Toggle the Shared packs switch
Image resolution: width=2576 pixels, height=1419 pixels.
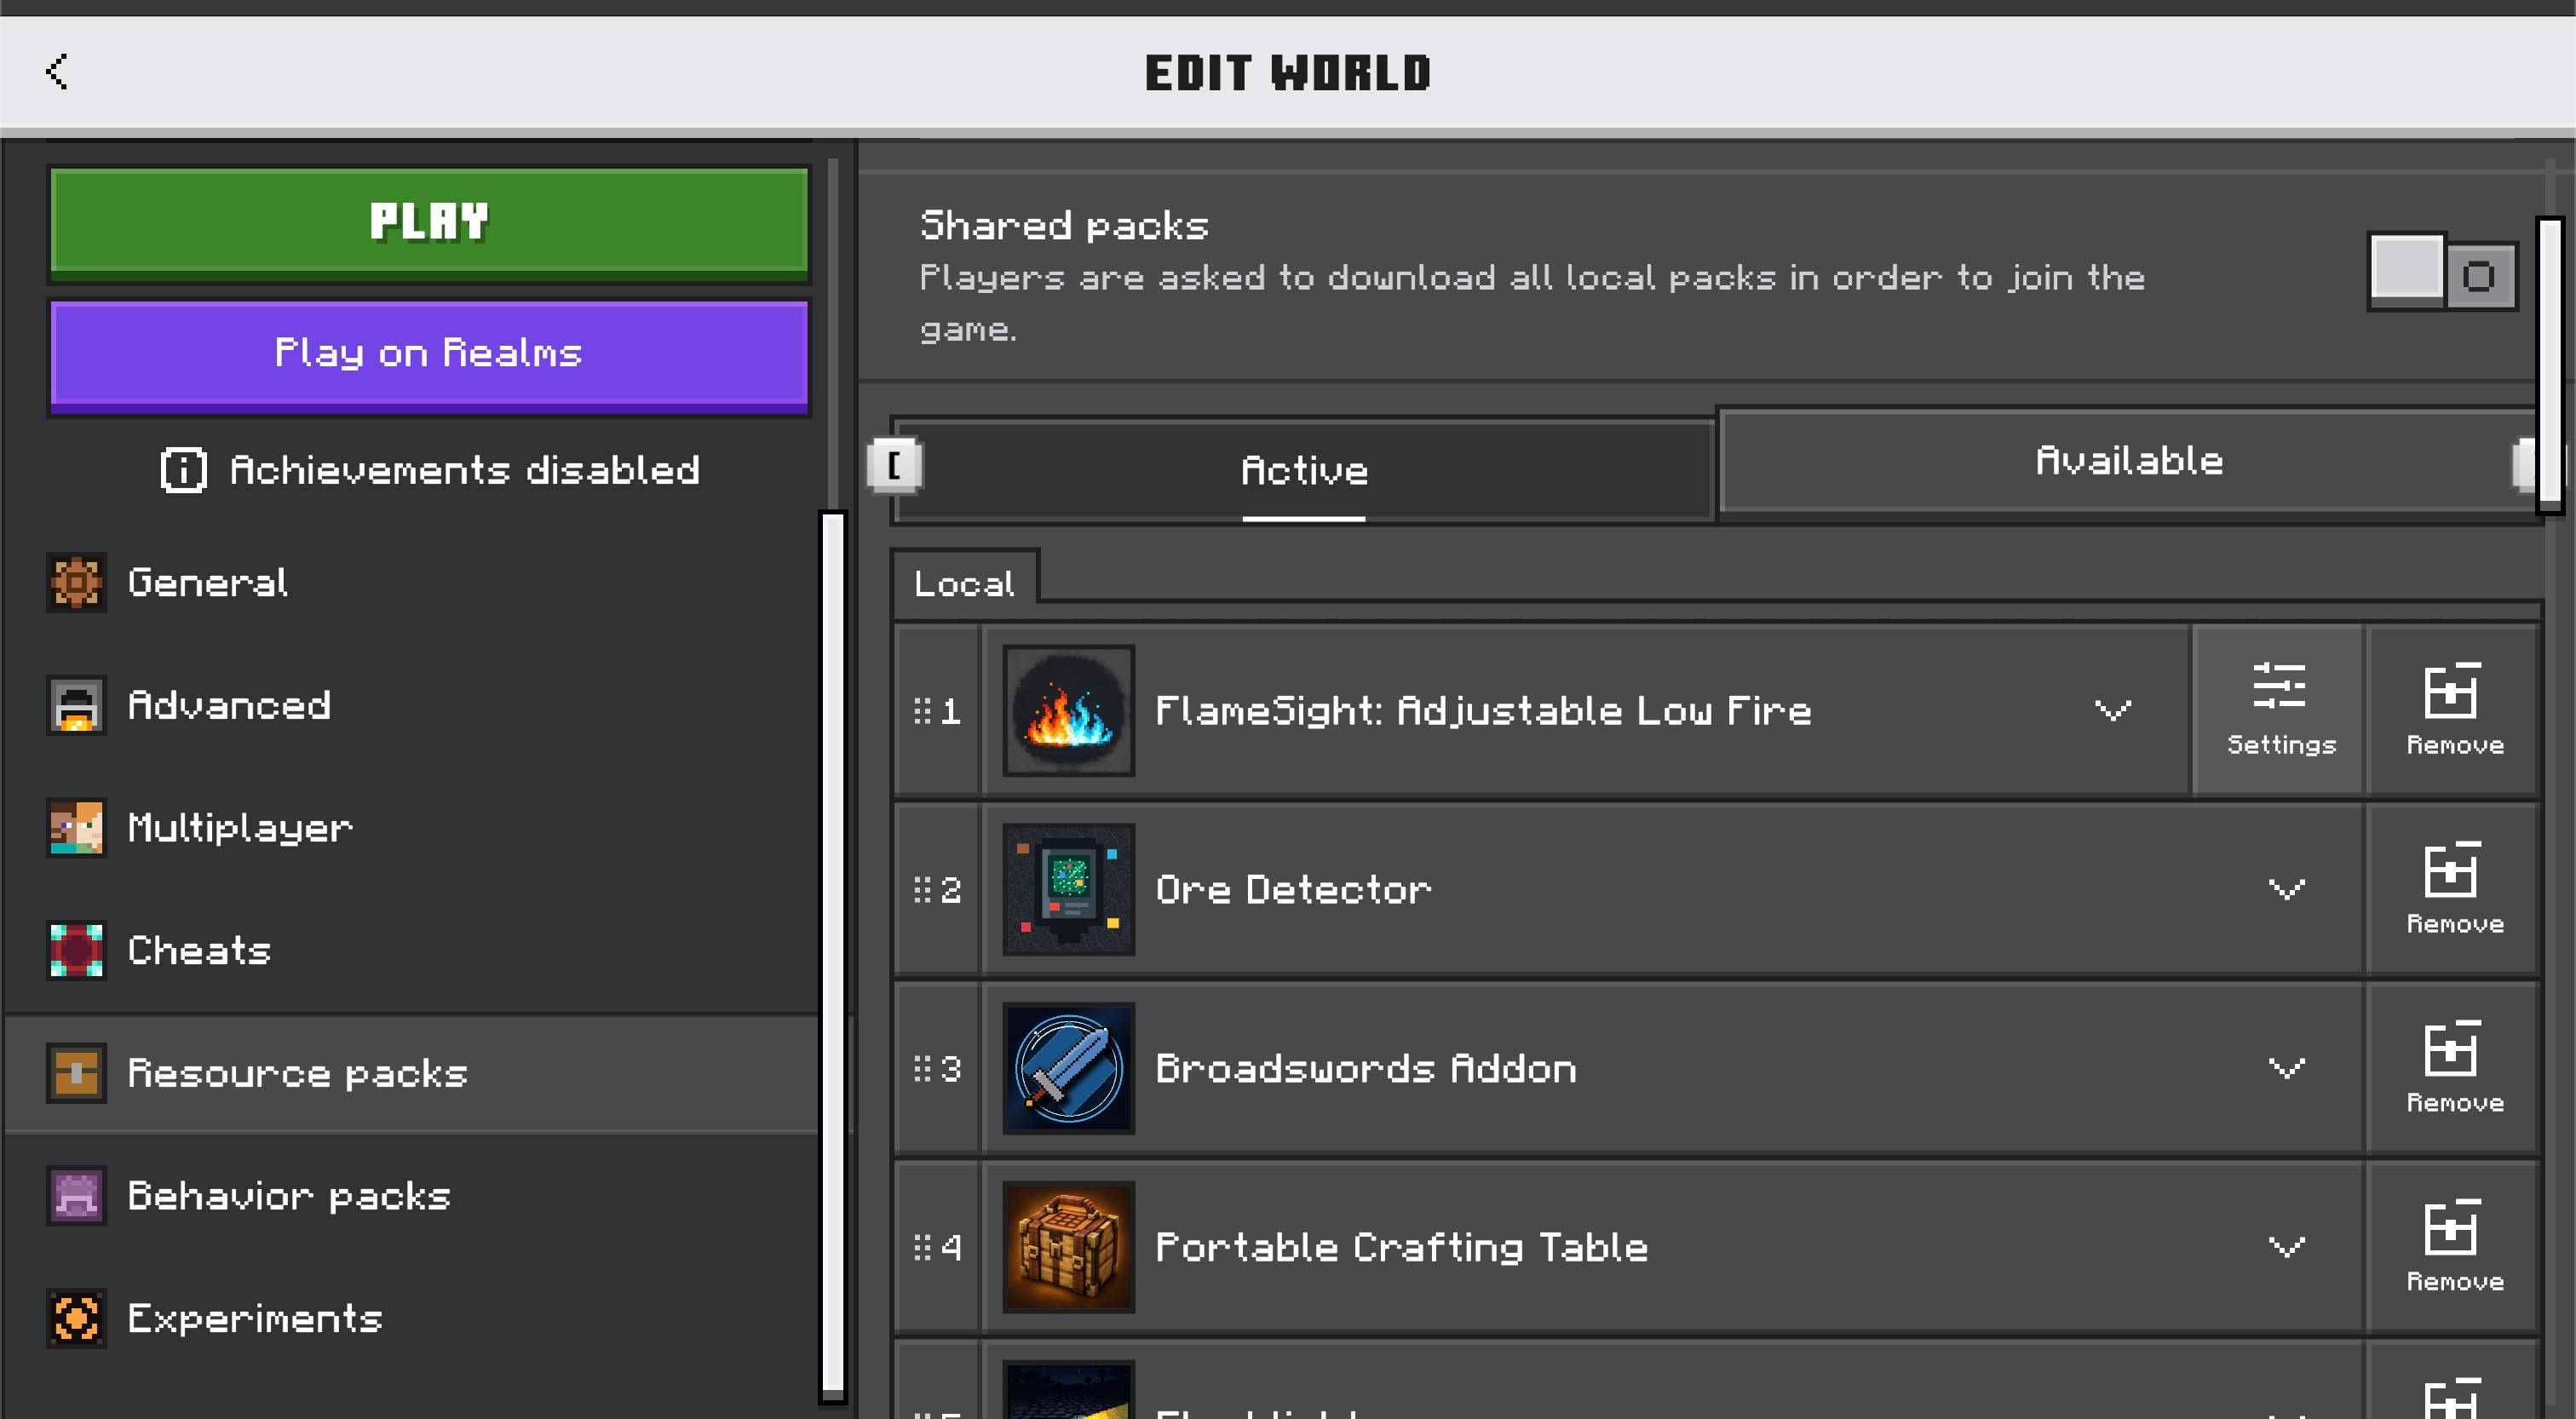pyautogui.click(x=2442, y=273)
